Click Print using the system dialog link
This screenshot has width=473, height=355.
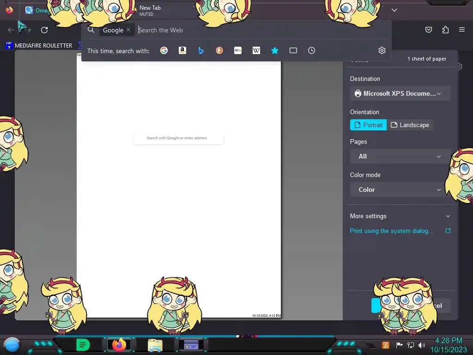tap(391, 231)
